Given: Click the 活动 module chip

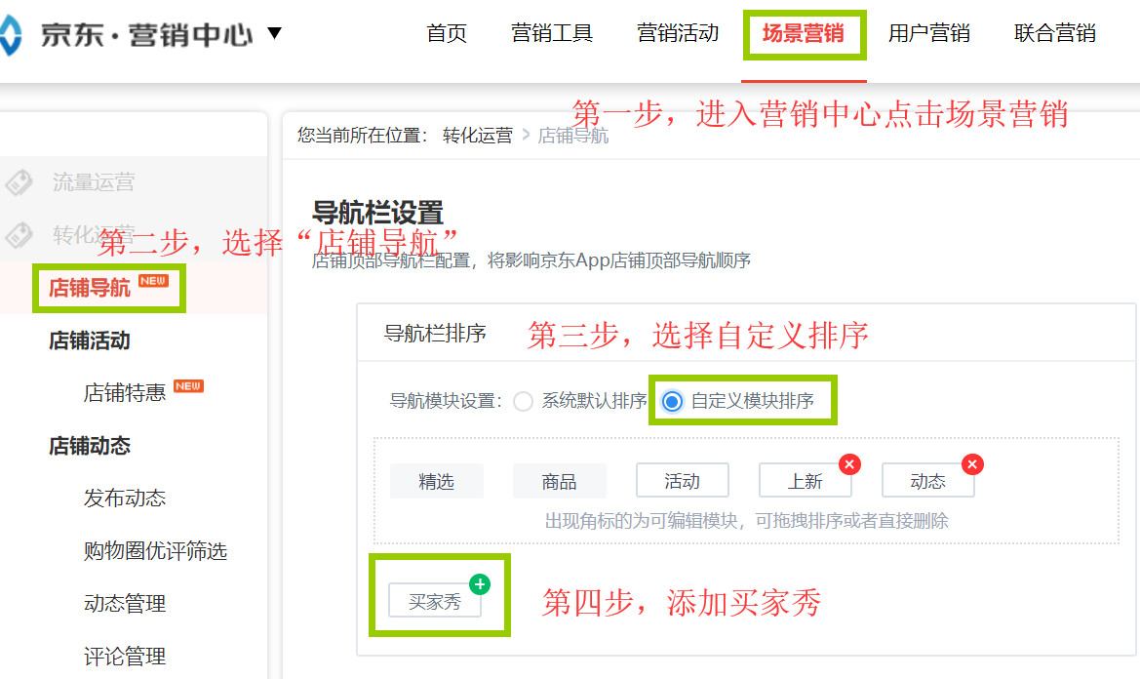Looking at the screenshot, I should [x=682, y=481].
